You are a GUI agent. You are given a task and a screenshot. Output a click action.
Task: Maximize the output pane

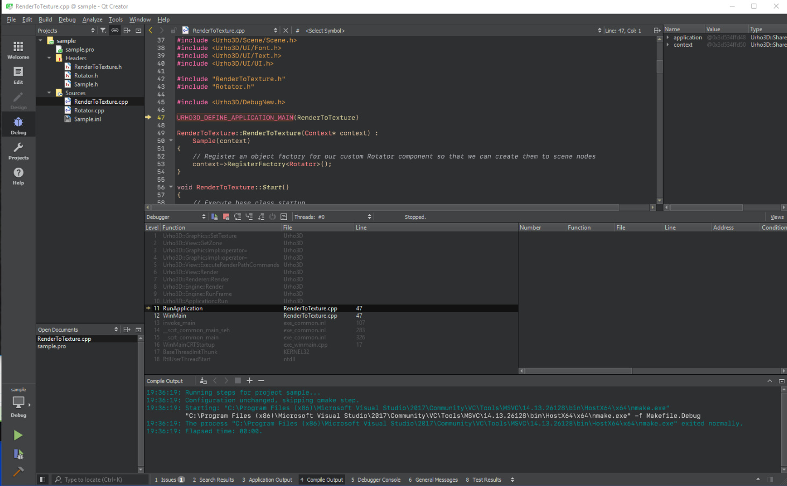click(x=770, y=381)
